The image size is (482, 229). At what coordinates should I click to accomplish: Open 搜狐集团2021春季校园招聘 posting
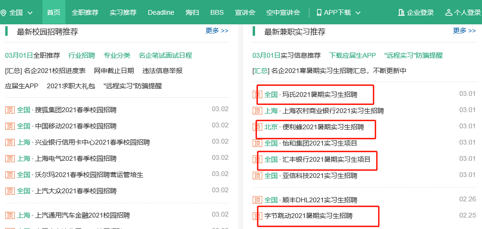click(76, 110)
